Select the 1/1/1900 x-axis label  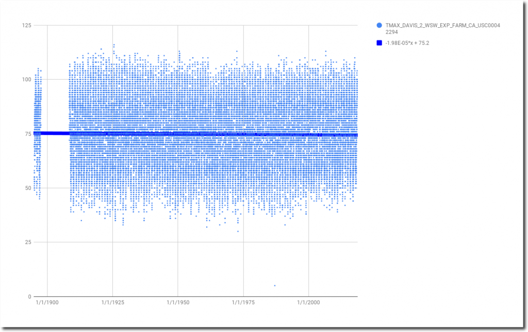point(47,304)
